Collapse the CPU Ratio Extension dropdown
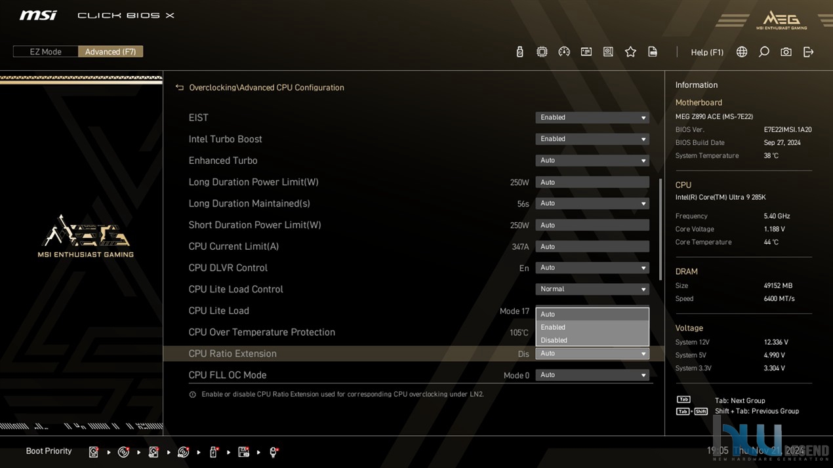833x468 pixels. click(x=592, y=353)
